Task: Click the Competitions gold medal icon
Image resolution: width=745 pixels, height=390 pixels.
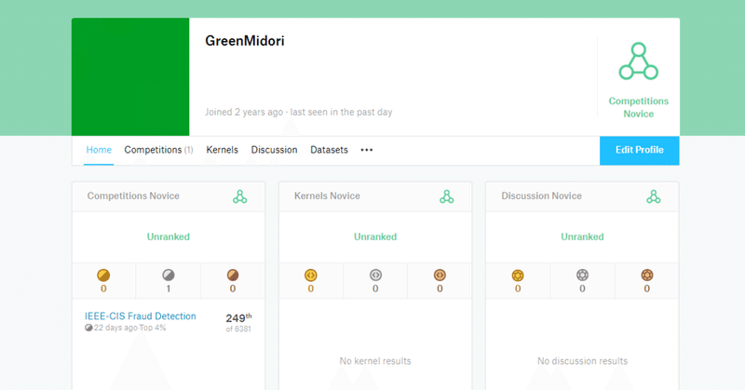Action: pos(103,275)
